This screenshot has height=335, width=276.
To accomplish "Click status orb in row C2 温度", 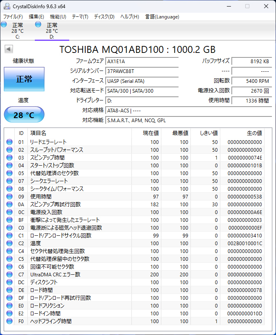I will 9,243.
